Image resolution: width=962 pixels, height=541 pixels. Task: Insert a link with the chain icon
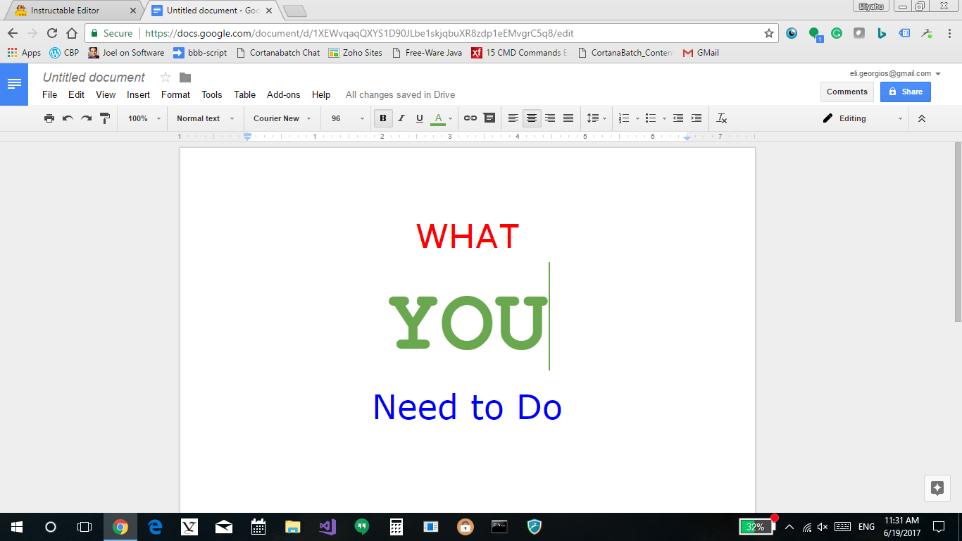tap(470, 118)
